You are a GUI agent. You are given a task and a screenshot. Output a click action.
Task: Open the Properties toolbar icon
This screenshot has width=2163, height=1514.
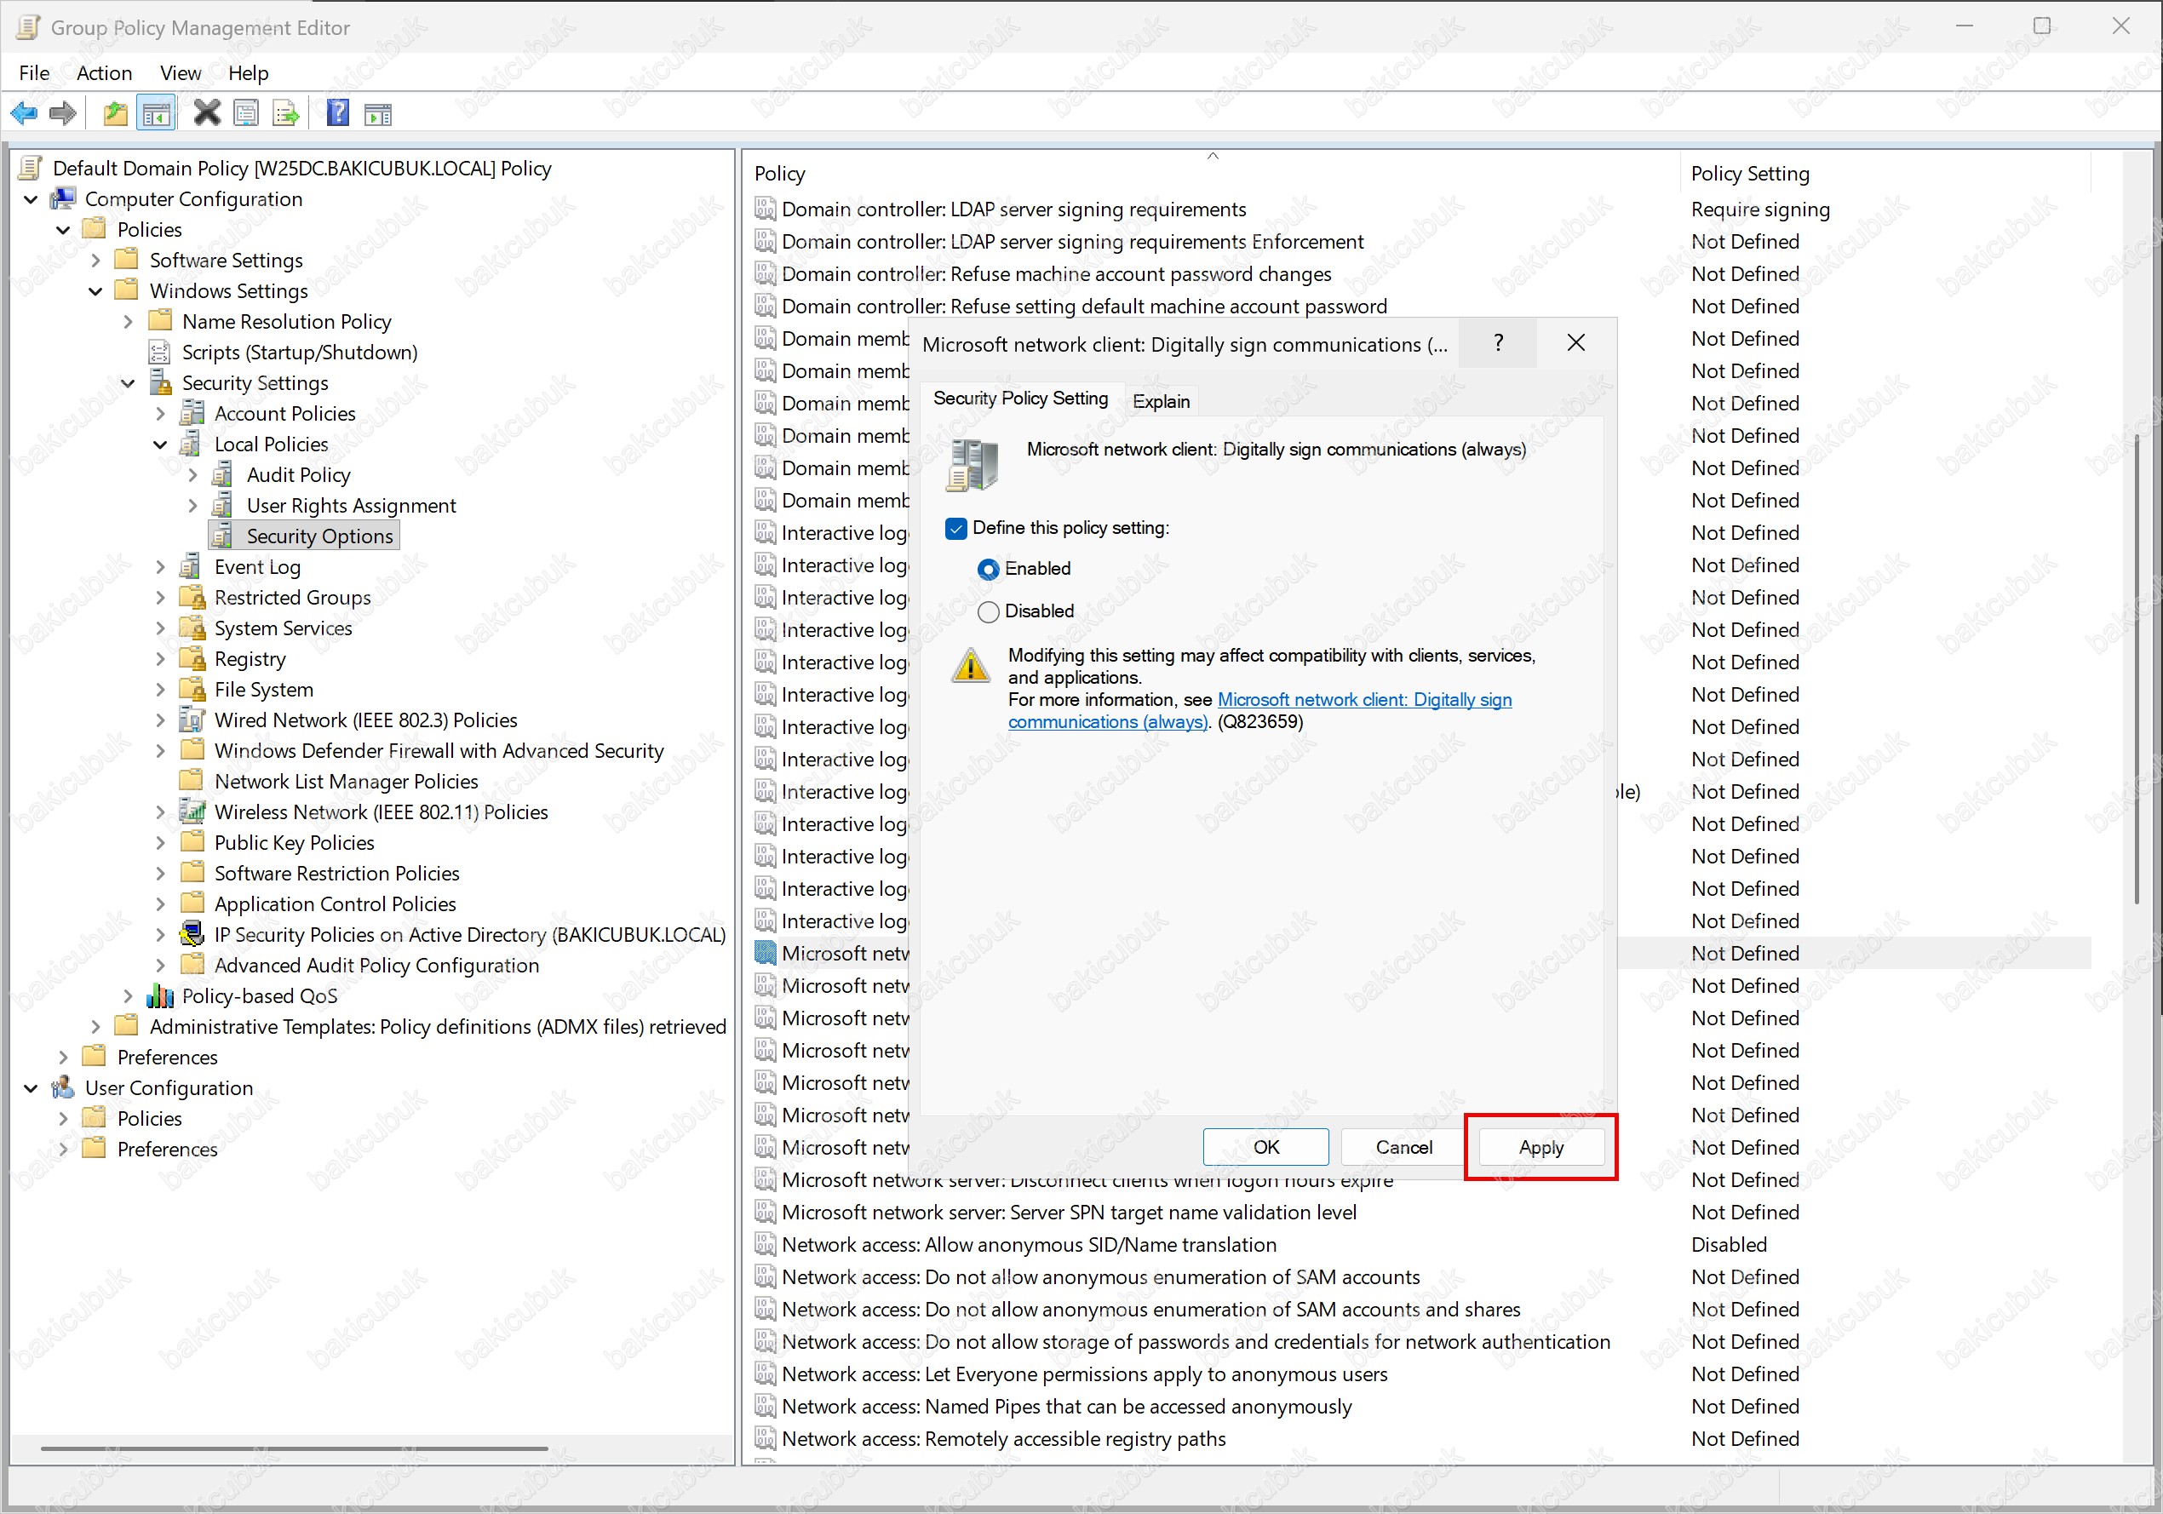pyautogui.click(x=246, y=114)
